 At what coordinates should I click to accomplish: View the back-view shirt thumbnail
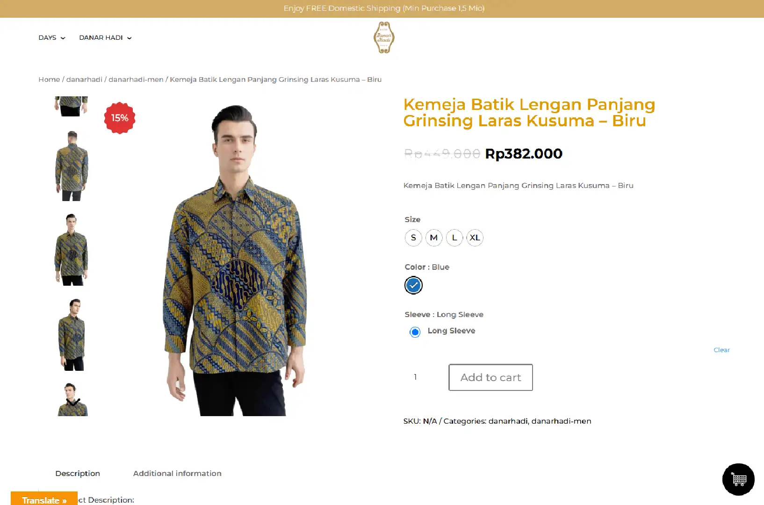pyautogui.click(x=72, y=166)
